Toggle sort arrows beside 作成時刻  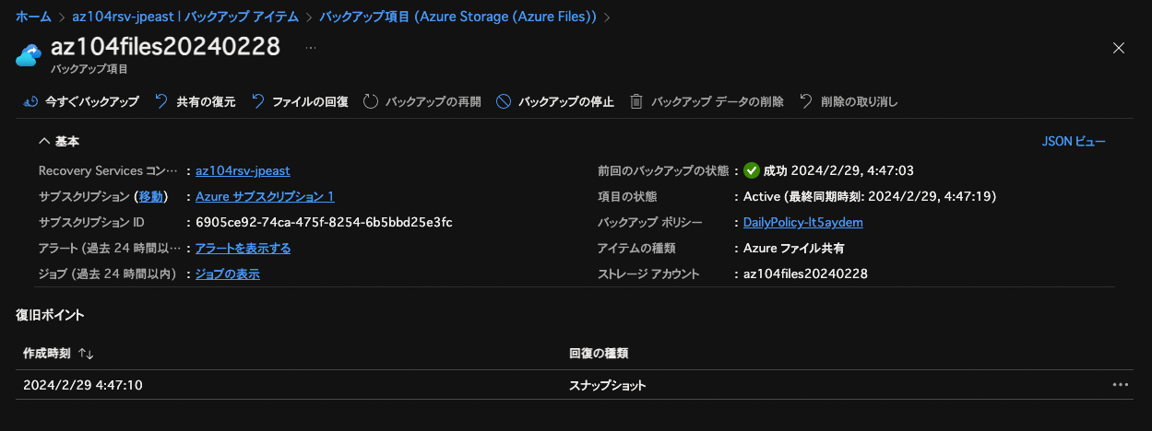(87, 354)
